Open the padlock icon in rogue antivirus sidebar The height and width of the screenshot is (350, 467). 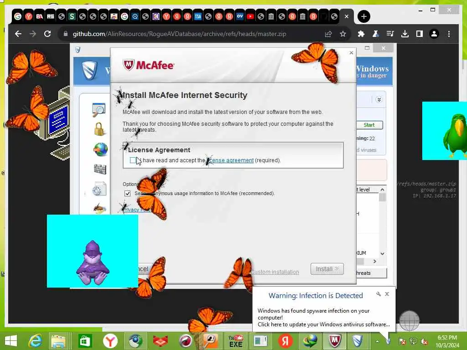(x=99, y=129)
